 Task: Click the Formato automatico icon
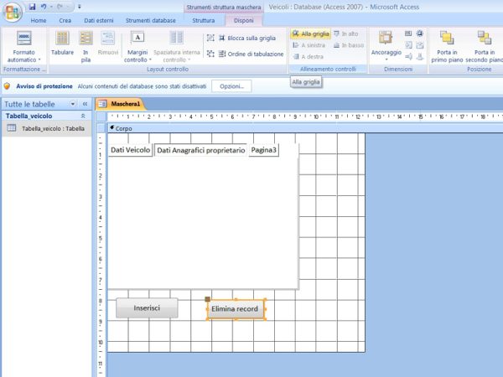[x=24, y=39]
